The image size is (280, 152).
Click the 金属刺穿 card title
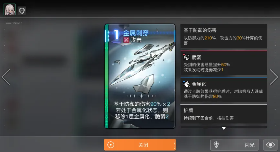point(136,33)
